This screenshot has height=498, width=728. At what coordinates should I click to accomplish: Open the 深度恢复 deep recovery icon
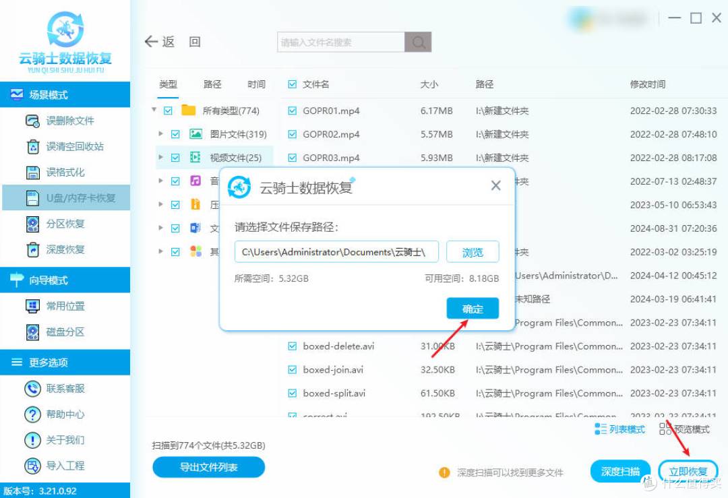click(32, 250)
